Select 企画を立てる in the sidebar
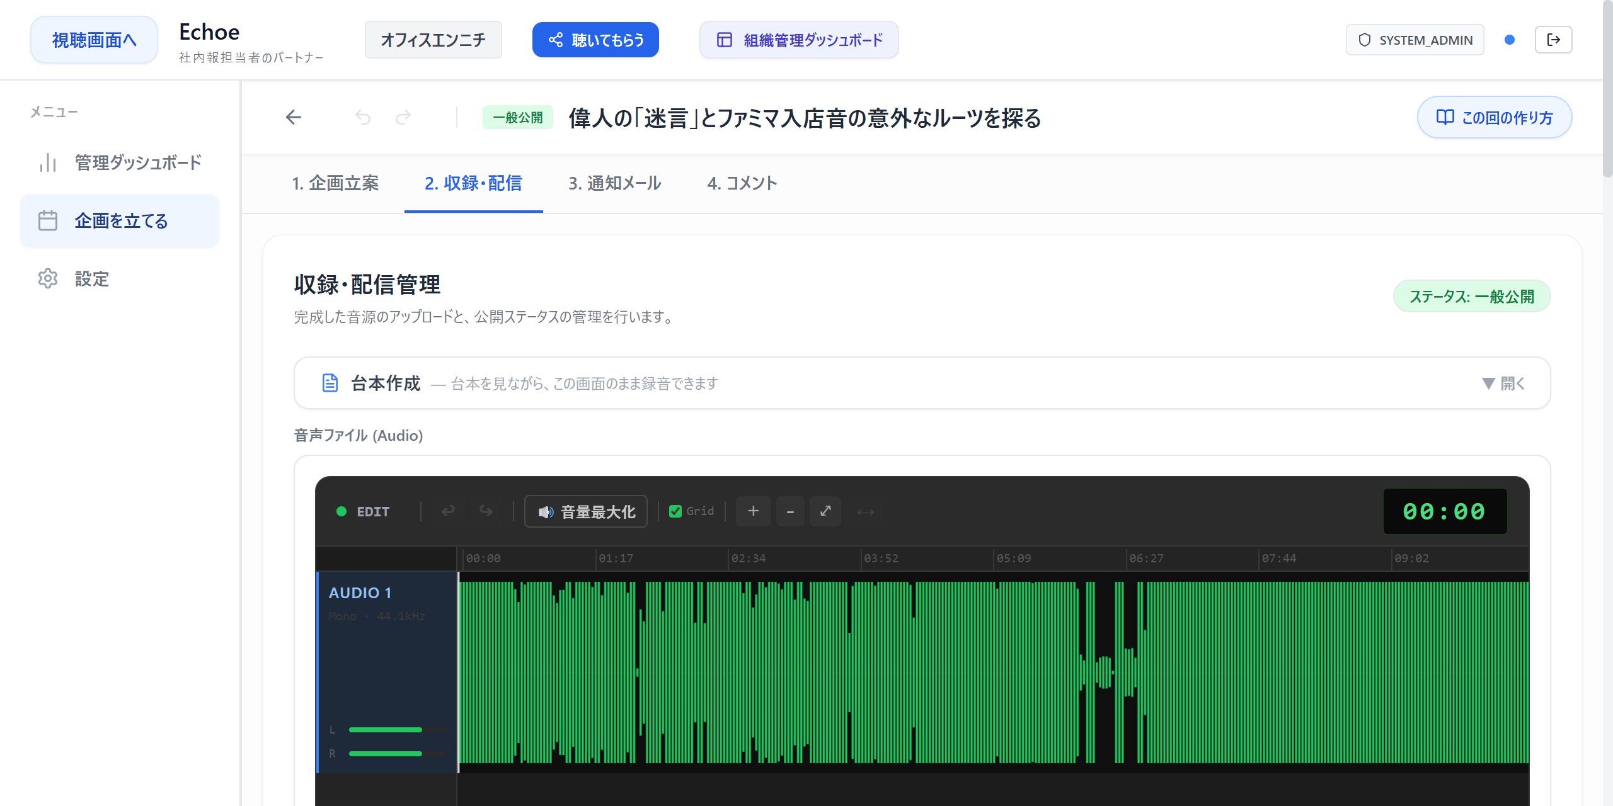The width and height of the screenshot is (1613, 806). pos(120,220)
